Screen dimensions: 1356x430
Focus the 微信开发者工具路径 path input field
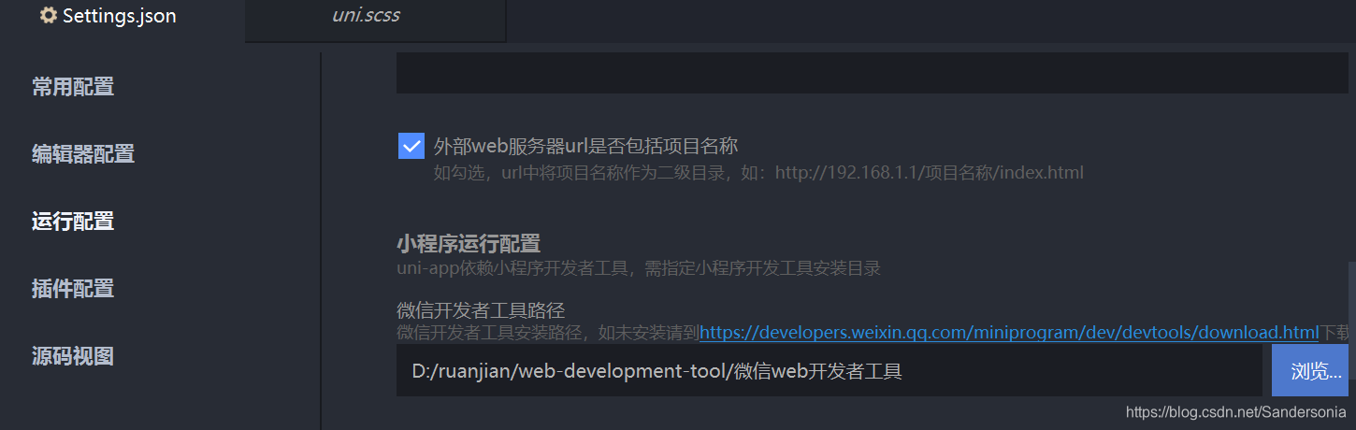click(829, 370)
